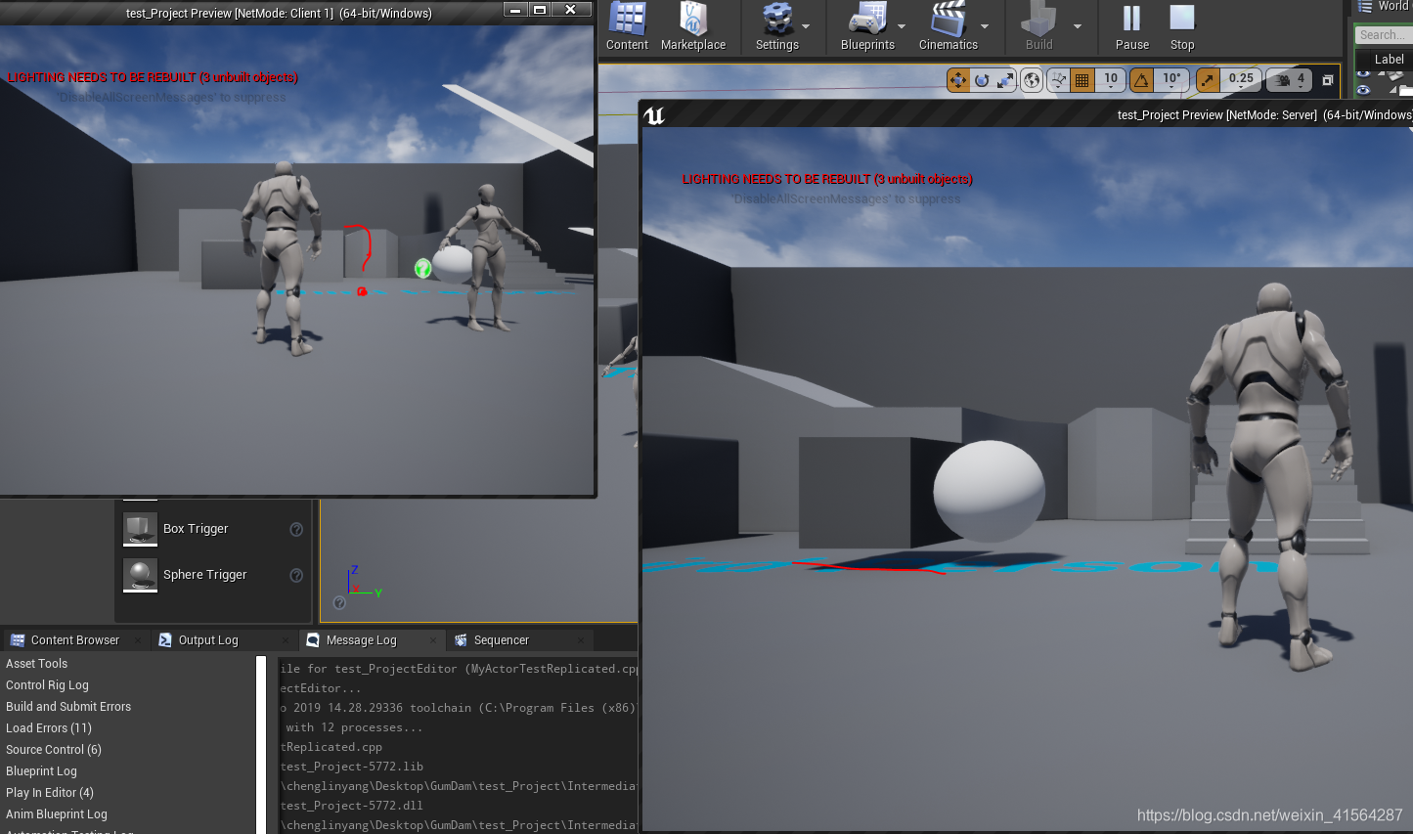This screenshot has height=834, width=1413.
Task: Open rotation snap 10° value dropdown
Action: 1171,80
